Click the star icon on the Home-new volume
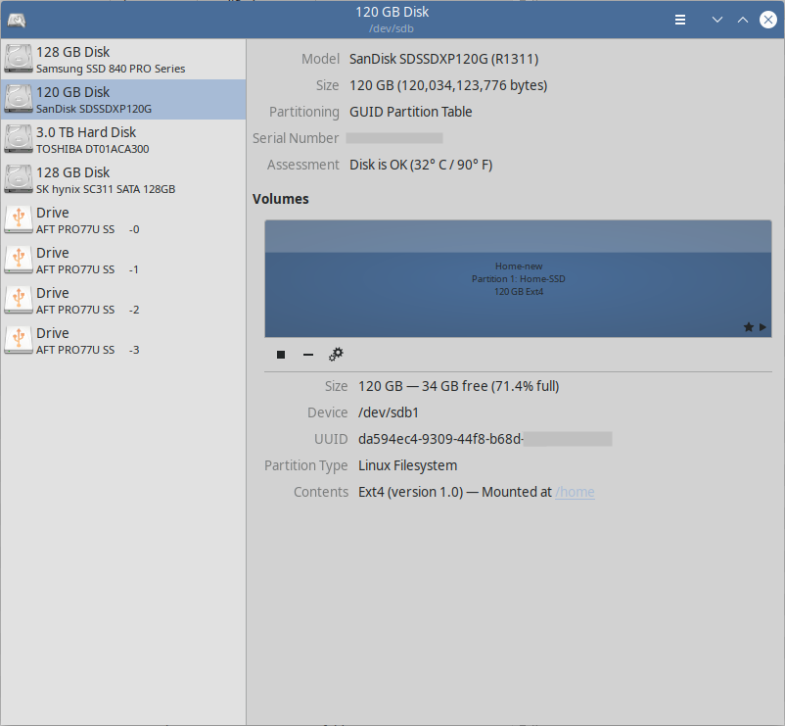The image size is (785, 726). pos(749,327)
